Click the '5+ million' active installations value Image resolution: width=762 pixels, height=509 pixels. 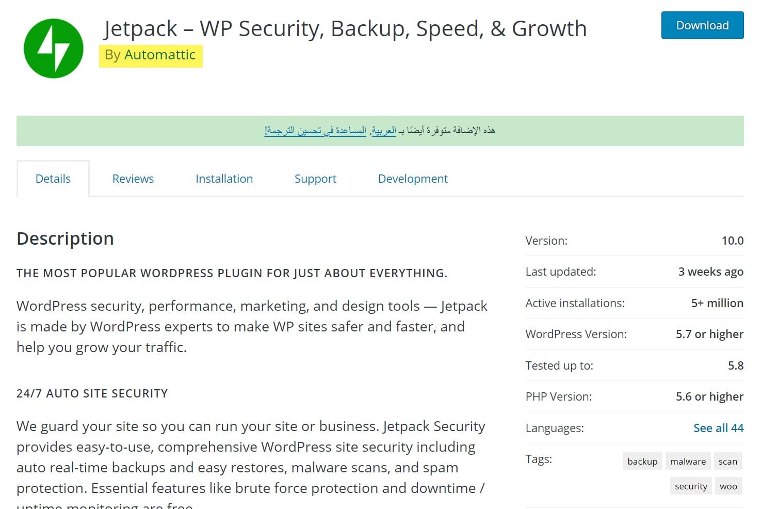click(717, 303)
